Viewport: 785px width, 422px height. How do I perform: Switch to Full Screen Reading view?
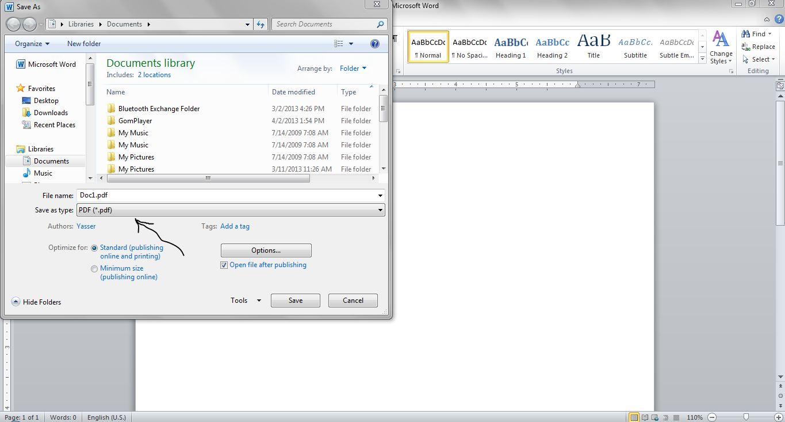pyautogui.click(x=645, y=417)
